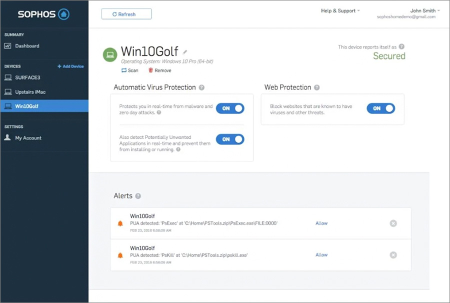The height and width of the screenshot is (303, 450).
Task: Click the Add Device link
Action: click(x=70, y=66)
